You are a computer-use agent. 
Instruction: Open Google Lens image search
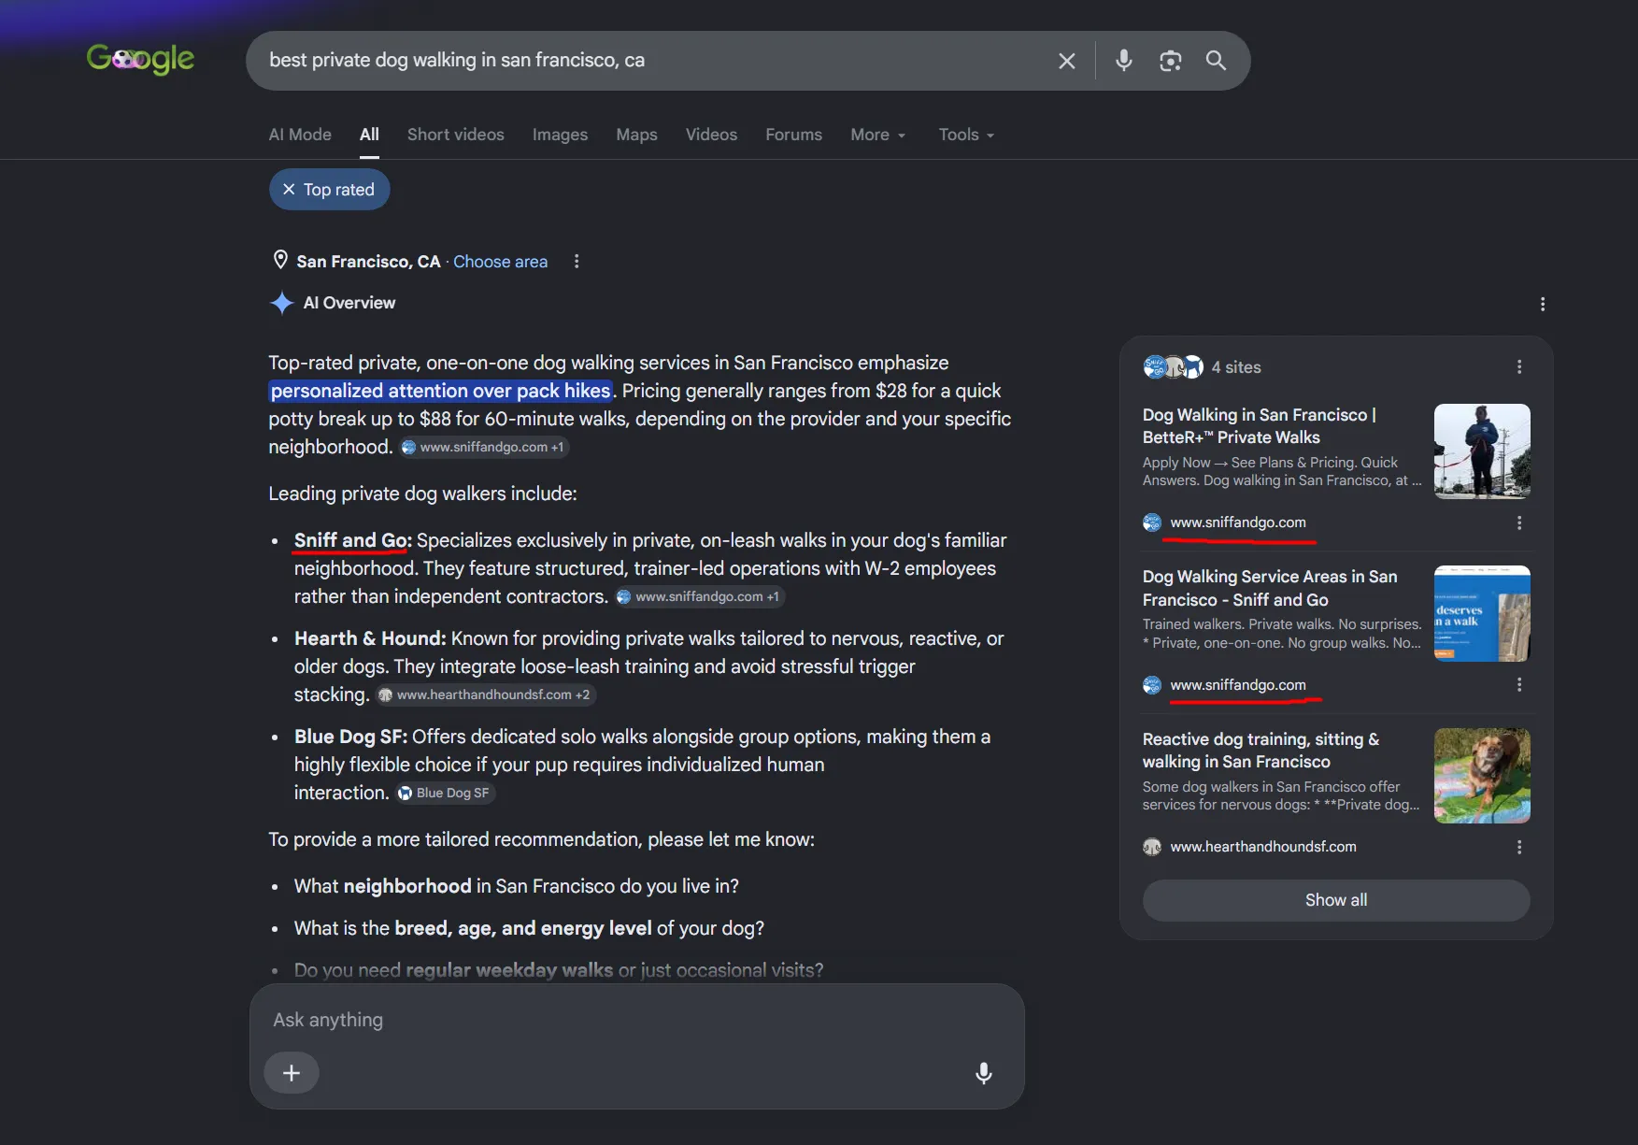1170,61
